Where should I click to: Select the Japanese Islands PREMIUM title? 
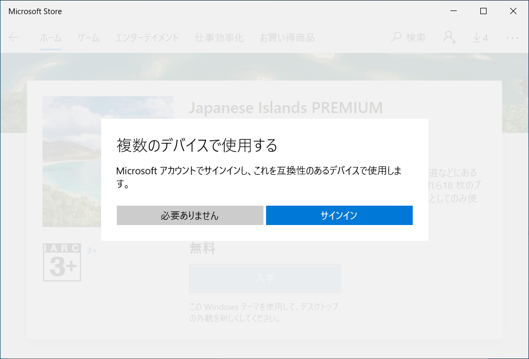[286, 108]
